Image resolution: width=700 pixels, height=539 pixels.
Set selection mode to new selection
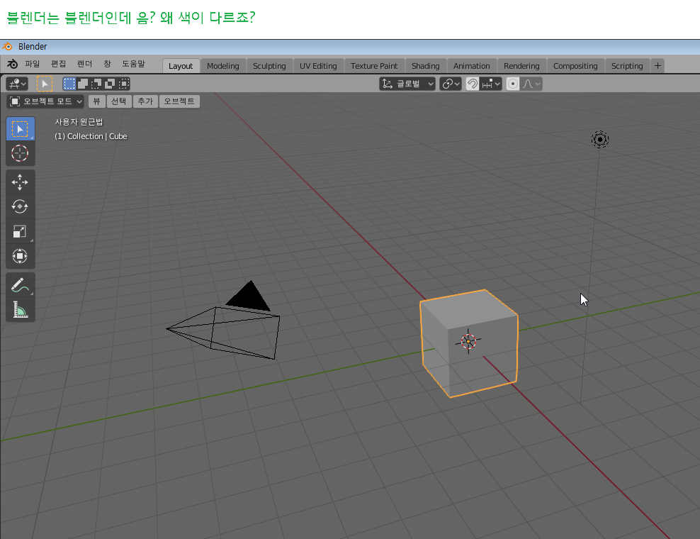coord(69,84)
